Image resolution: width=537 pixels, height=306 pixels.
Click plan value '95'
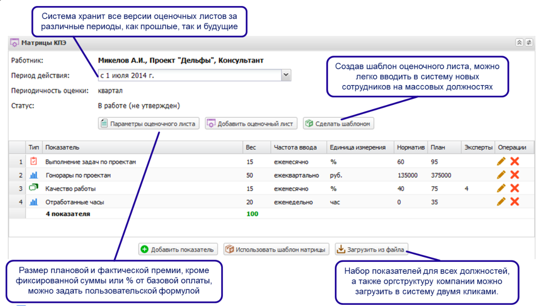pos(435,162)
